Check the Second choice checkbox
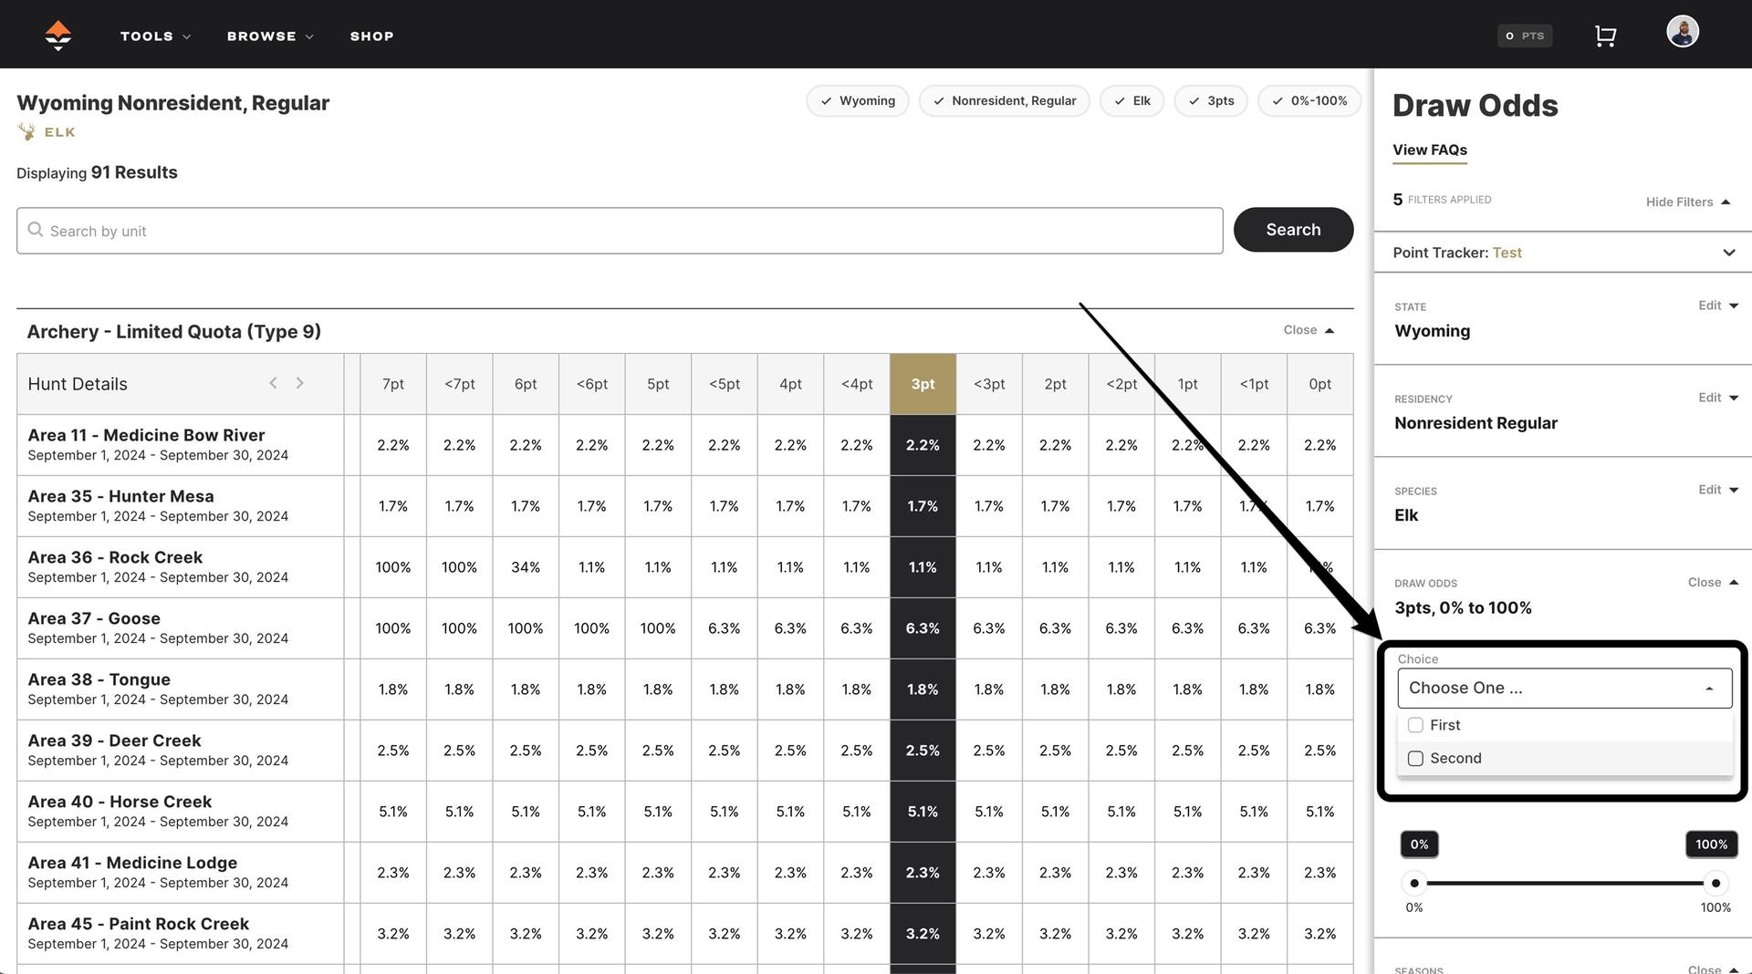Image resolution: width=1752 pixels, height=974 pixels. 1415,759
